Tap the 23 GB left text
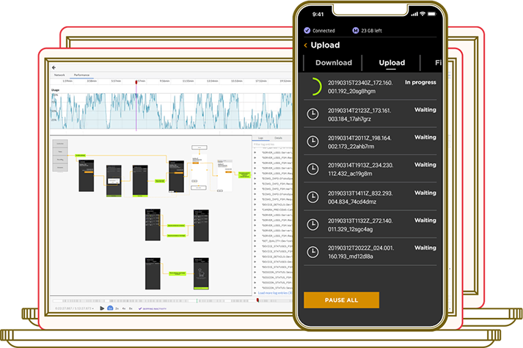Image resolution: width=523 pixels, height=348 pixels. [372, 31]
